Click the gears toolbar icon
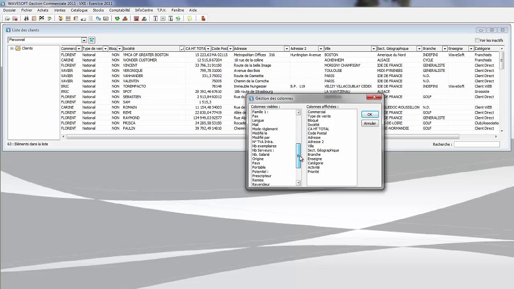 click(x=98, y=18)
